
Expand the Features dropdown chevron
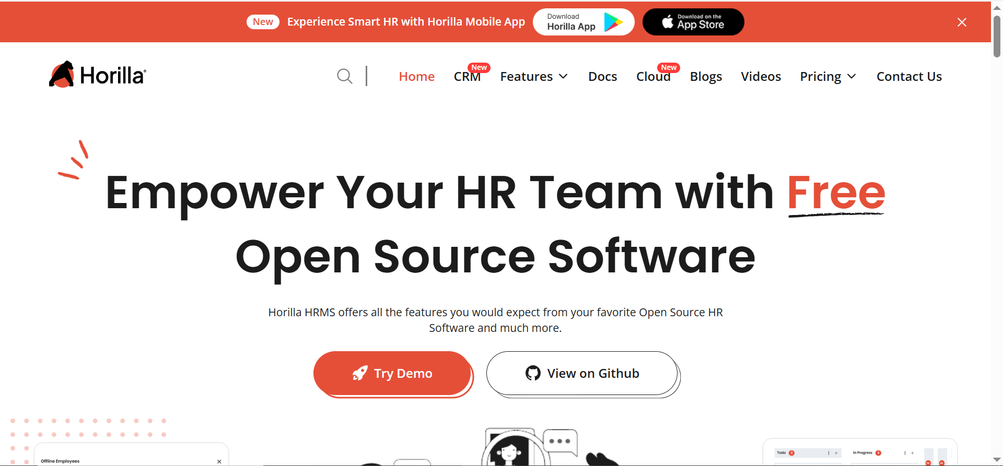[x=563, y=77]
